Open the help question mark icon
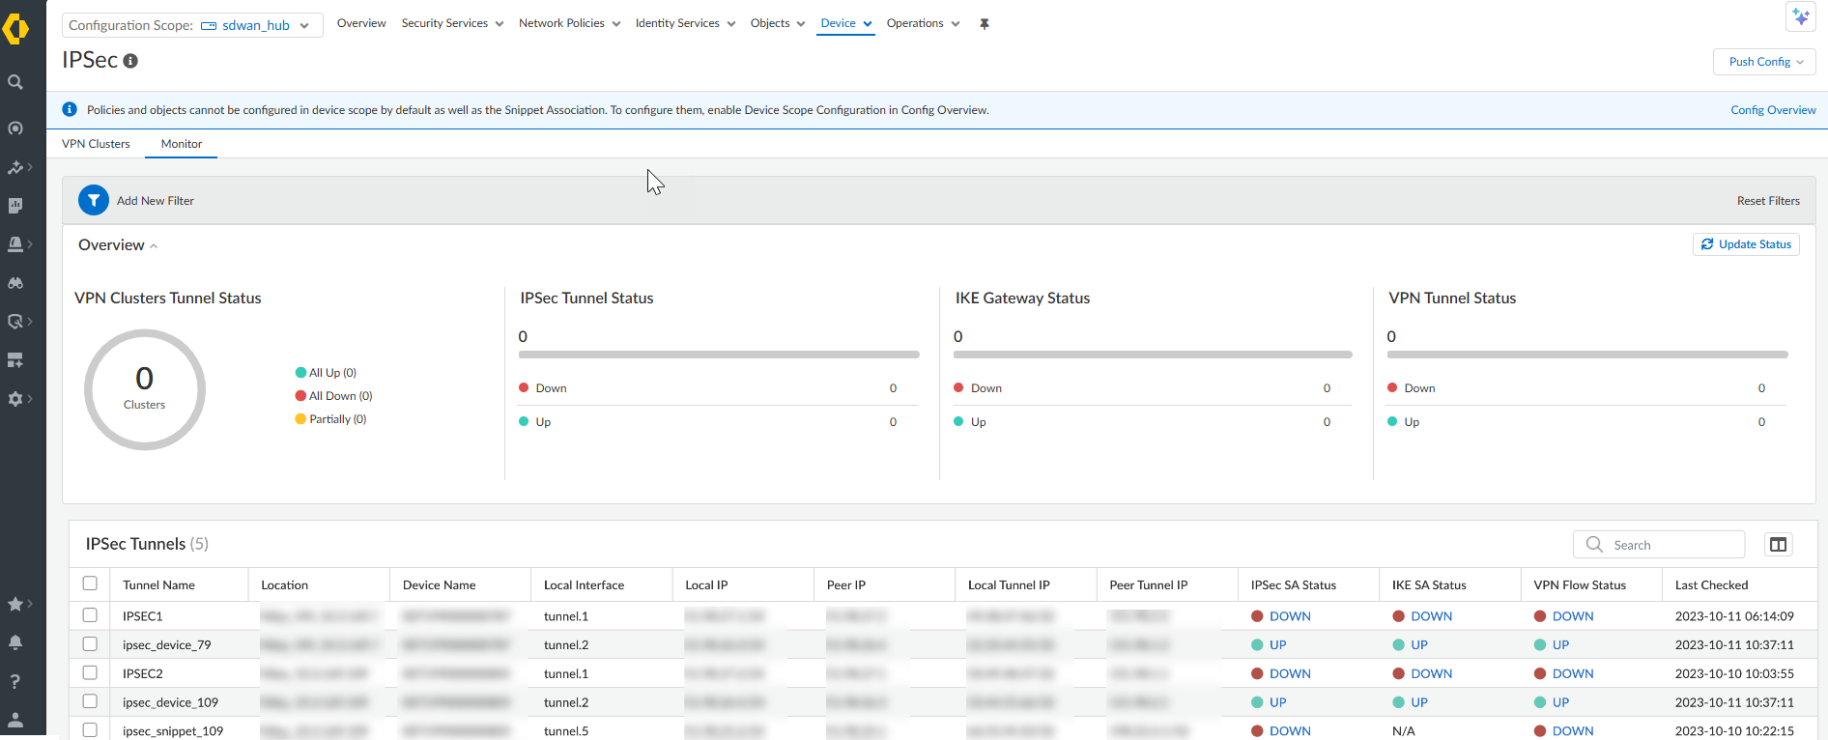 (x=15, y=681)
